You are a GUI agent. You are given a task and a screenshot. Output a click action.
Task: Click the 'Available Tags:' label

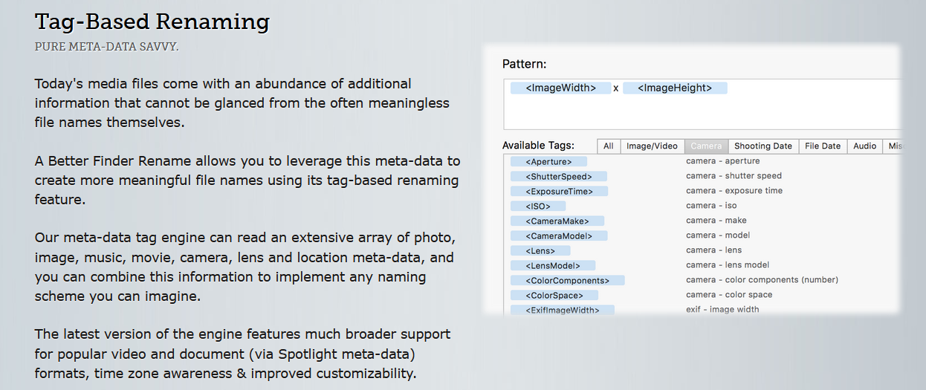[538, 146]
